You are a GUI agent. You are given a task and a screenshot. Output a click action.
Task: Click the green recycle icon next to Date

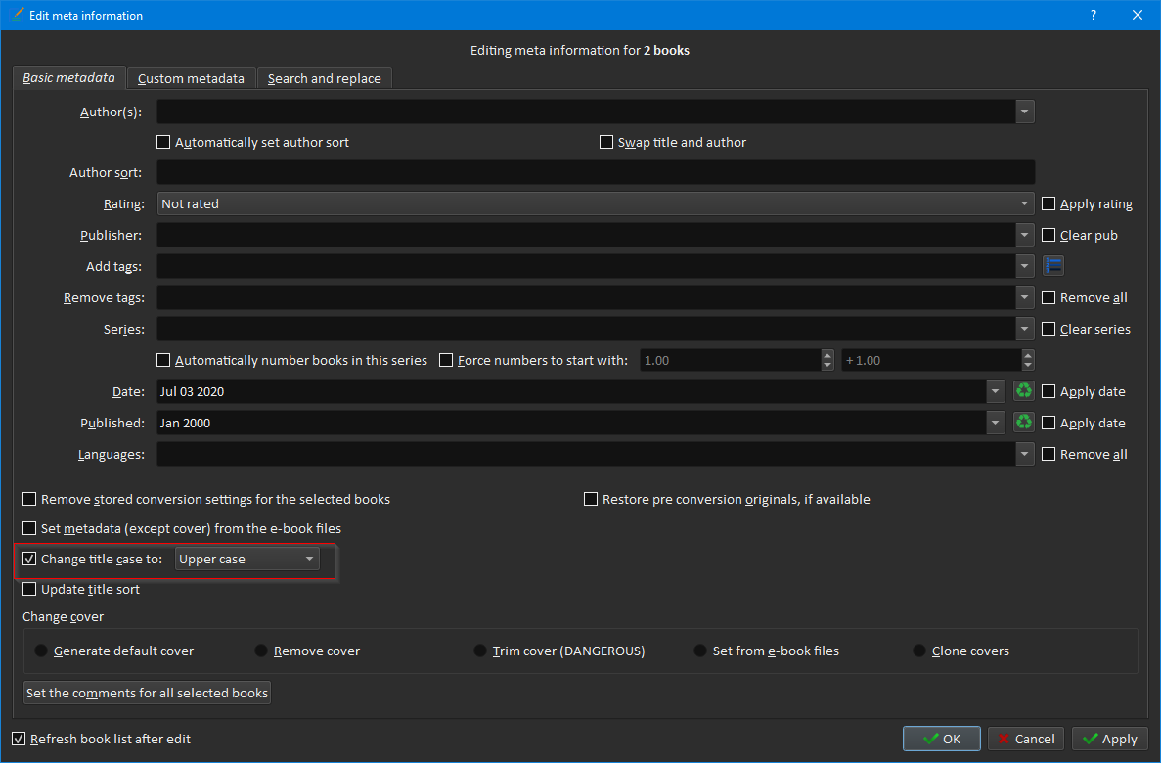pyautogui.click(x=1023, y=390)
